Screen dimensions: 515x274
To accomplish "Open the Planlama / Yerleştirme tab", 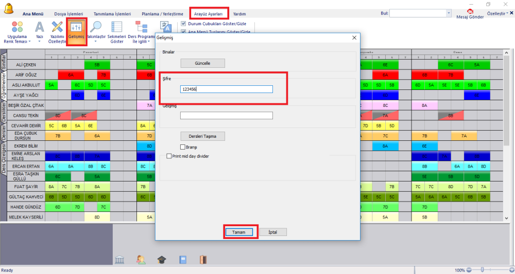I will coord(163,14).
